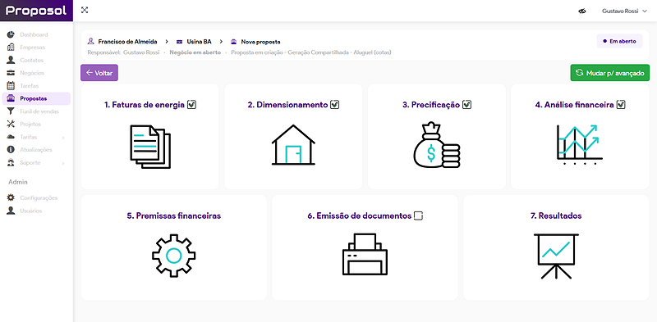
Task: Toggle the checkbox next to Análise financeira
Action: pos(622,105)
